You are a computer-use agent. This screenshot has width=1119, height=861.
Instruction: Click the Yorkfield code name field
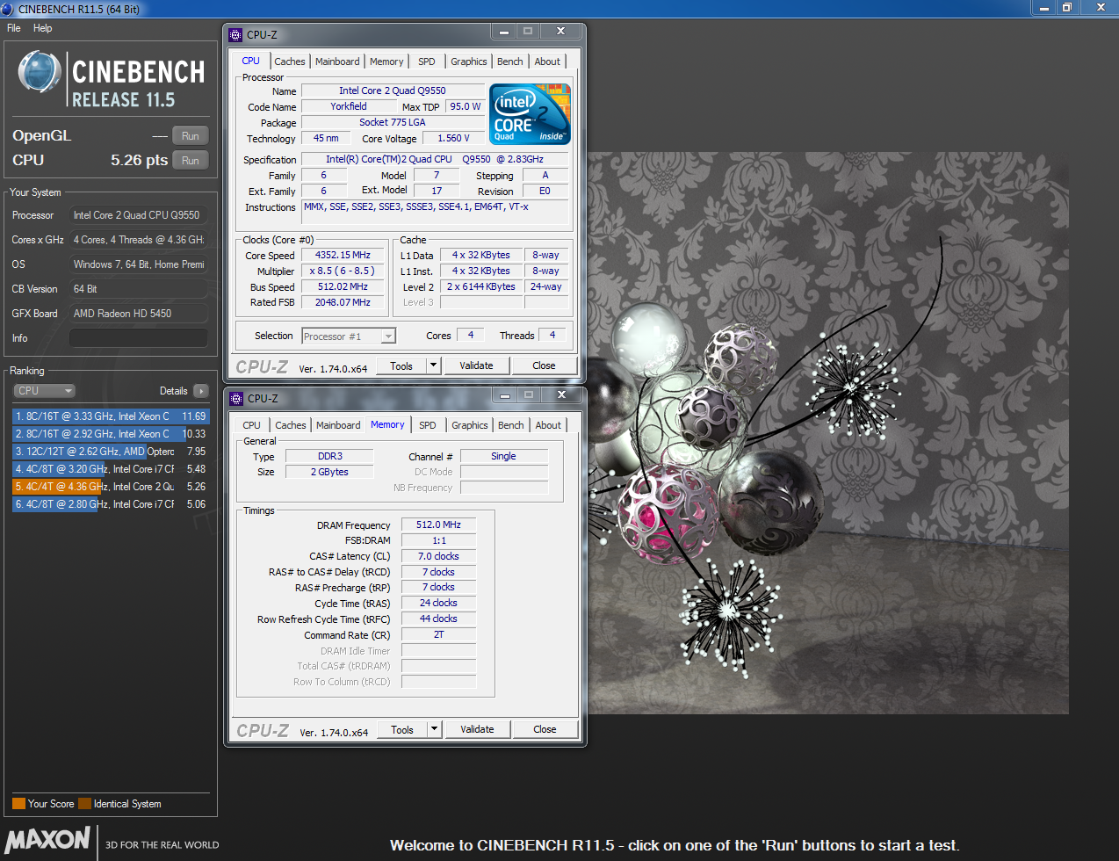click(349, 107)
